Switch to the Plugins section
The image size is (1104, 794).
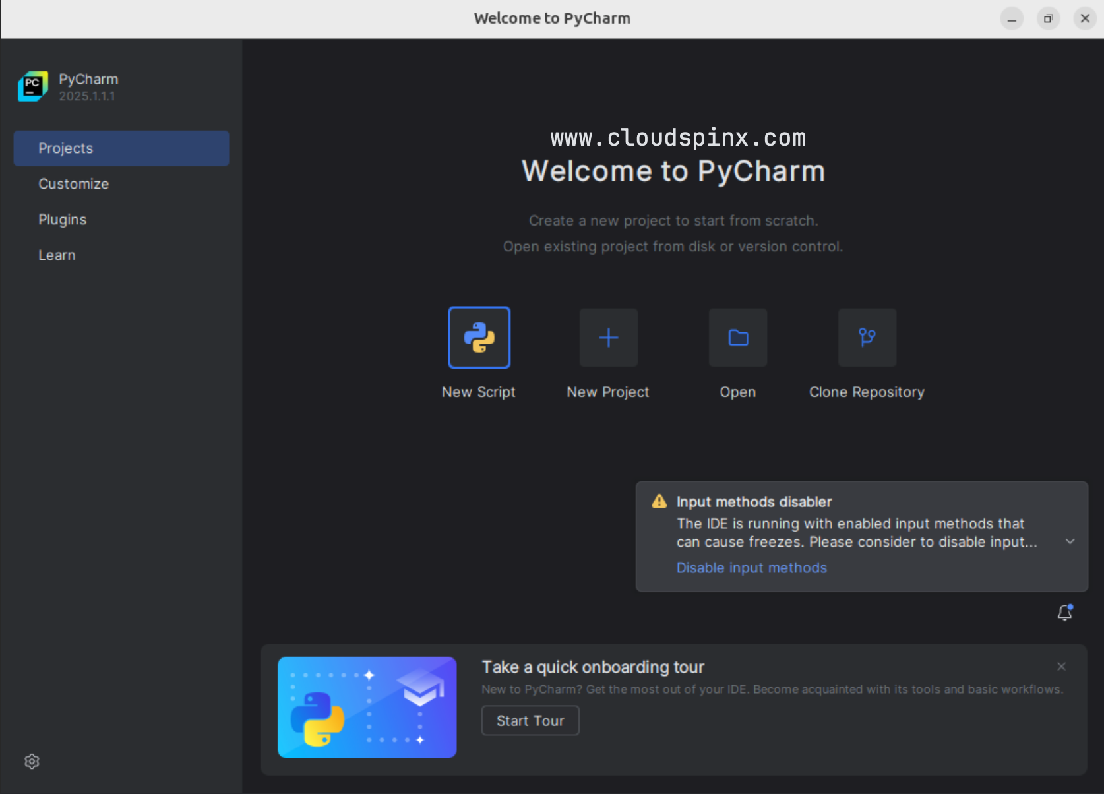pos(62,219)
